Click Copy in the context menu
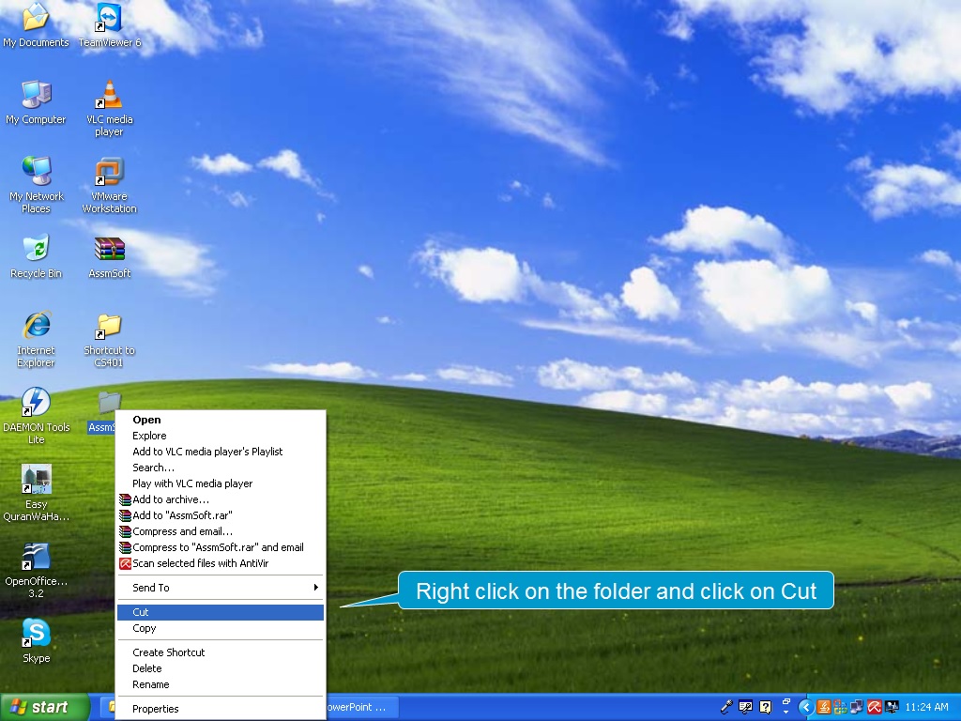Viewport: 961px width, 721px height. pyautogui.click(x=220, y=628)
